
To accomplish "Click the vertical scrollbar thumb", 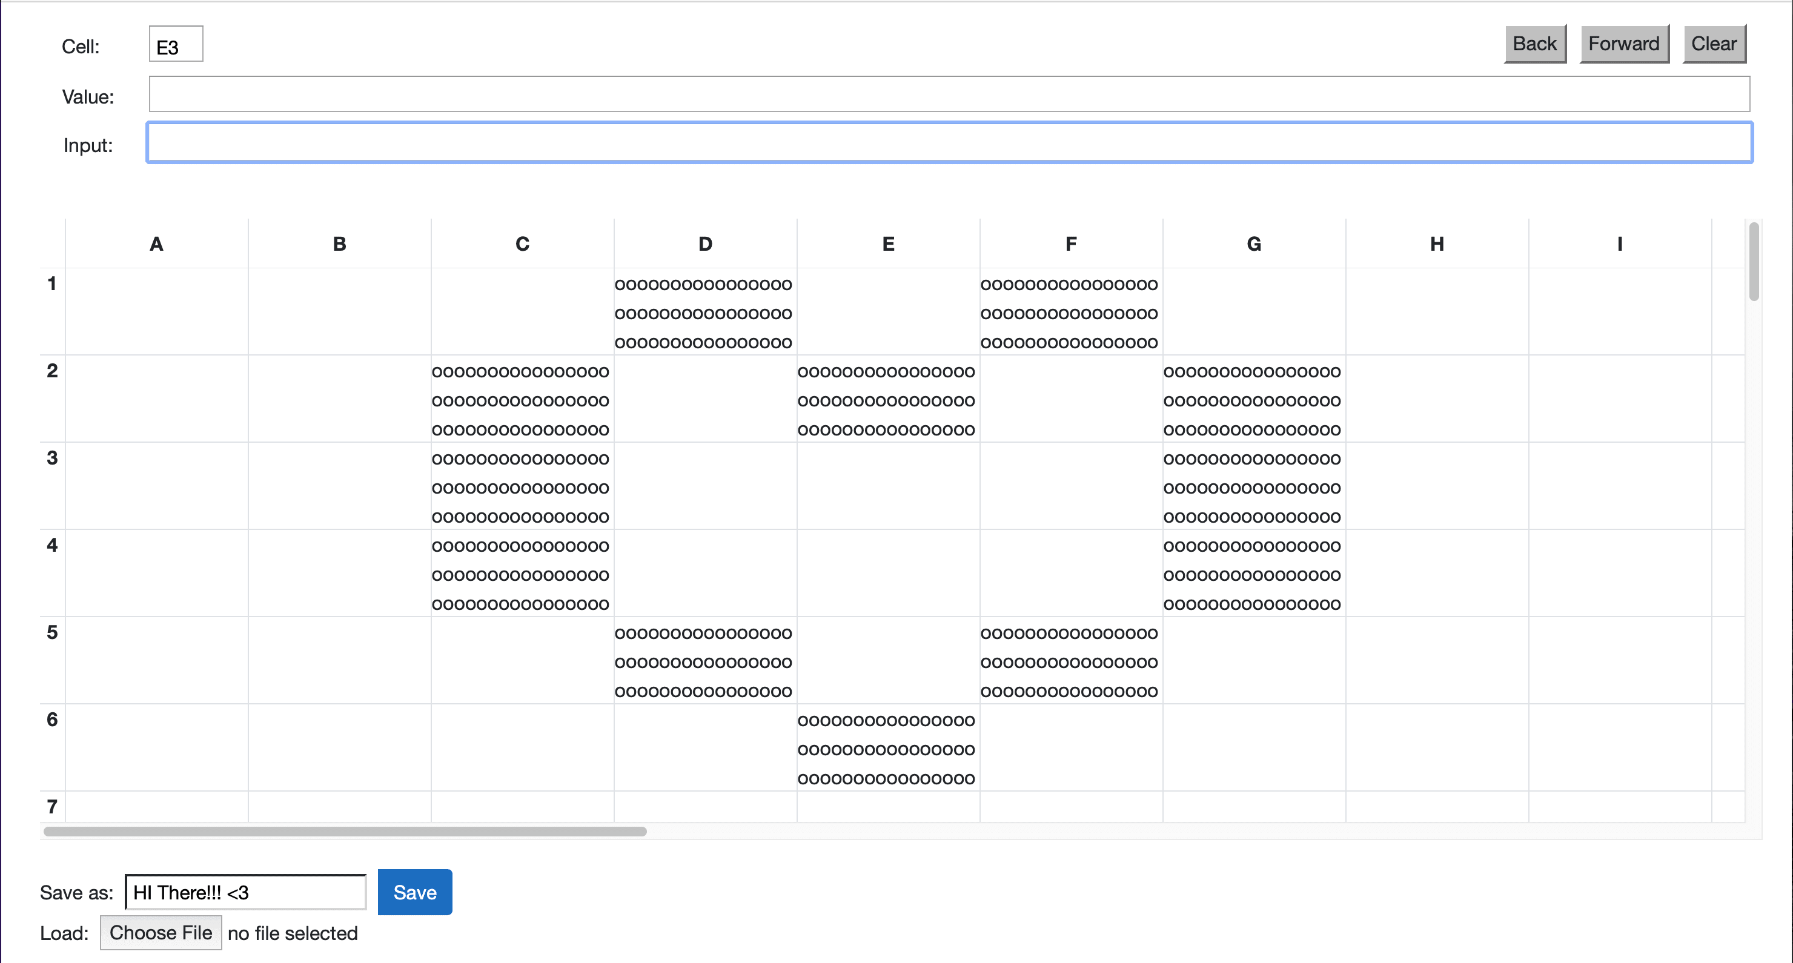I will pyautogui.click(x=1754, y=262).
